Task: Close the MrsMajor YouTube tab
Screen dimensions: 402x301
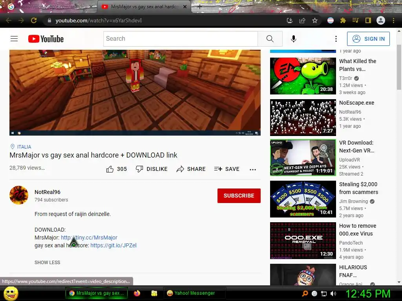Action: click(185, 7)
